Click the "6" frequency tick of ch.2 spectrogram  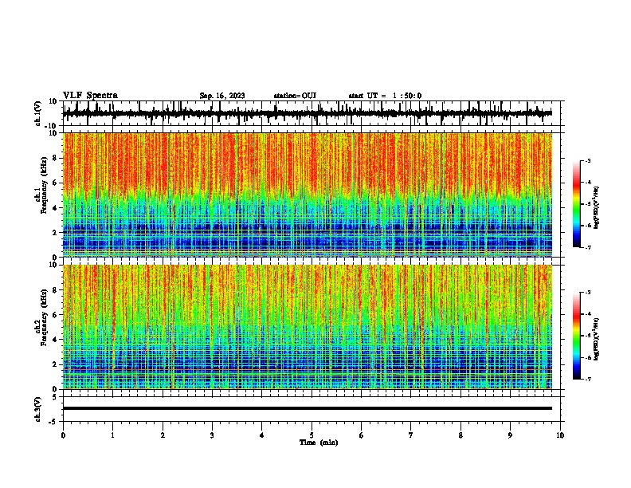(x=55, y=315)
